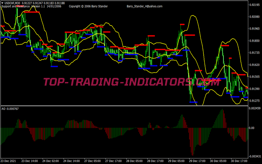
Task: Click price scale value 0.92195
Action: click(255, 5)
